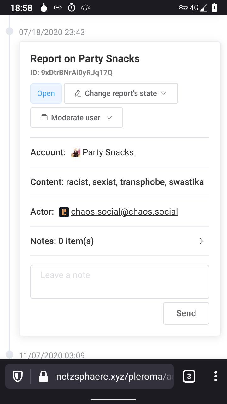Open the browser tabs counter

click(189, 376)
